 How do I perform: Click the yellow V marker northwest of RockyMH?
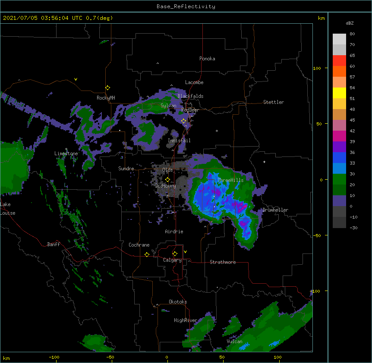click(76, 79)
